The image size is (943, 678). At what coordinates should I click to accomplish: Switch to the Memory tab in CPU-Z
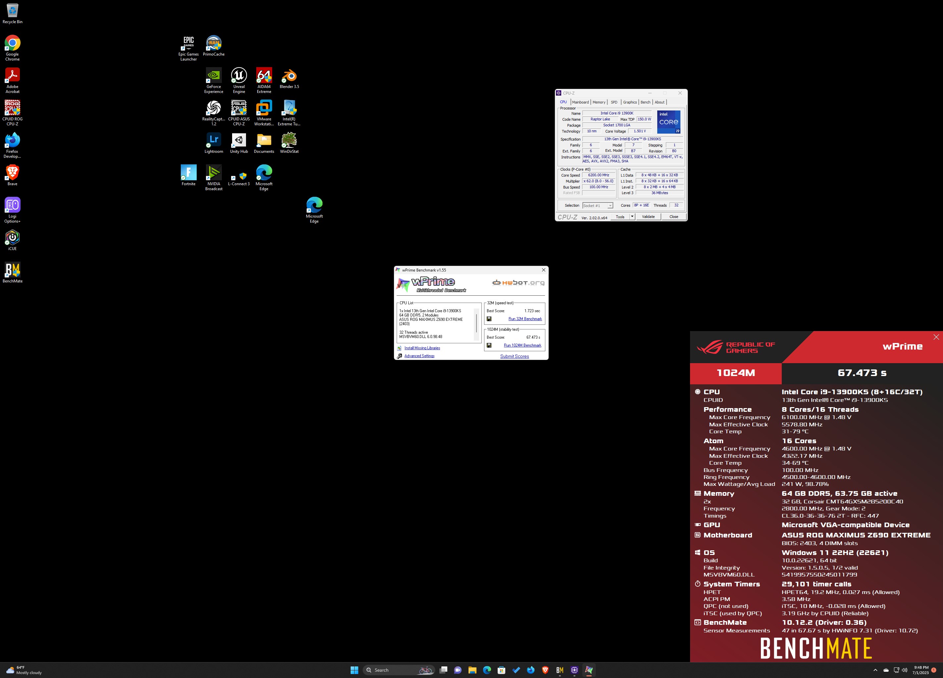coord(599,102)
